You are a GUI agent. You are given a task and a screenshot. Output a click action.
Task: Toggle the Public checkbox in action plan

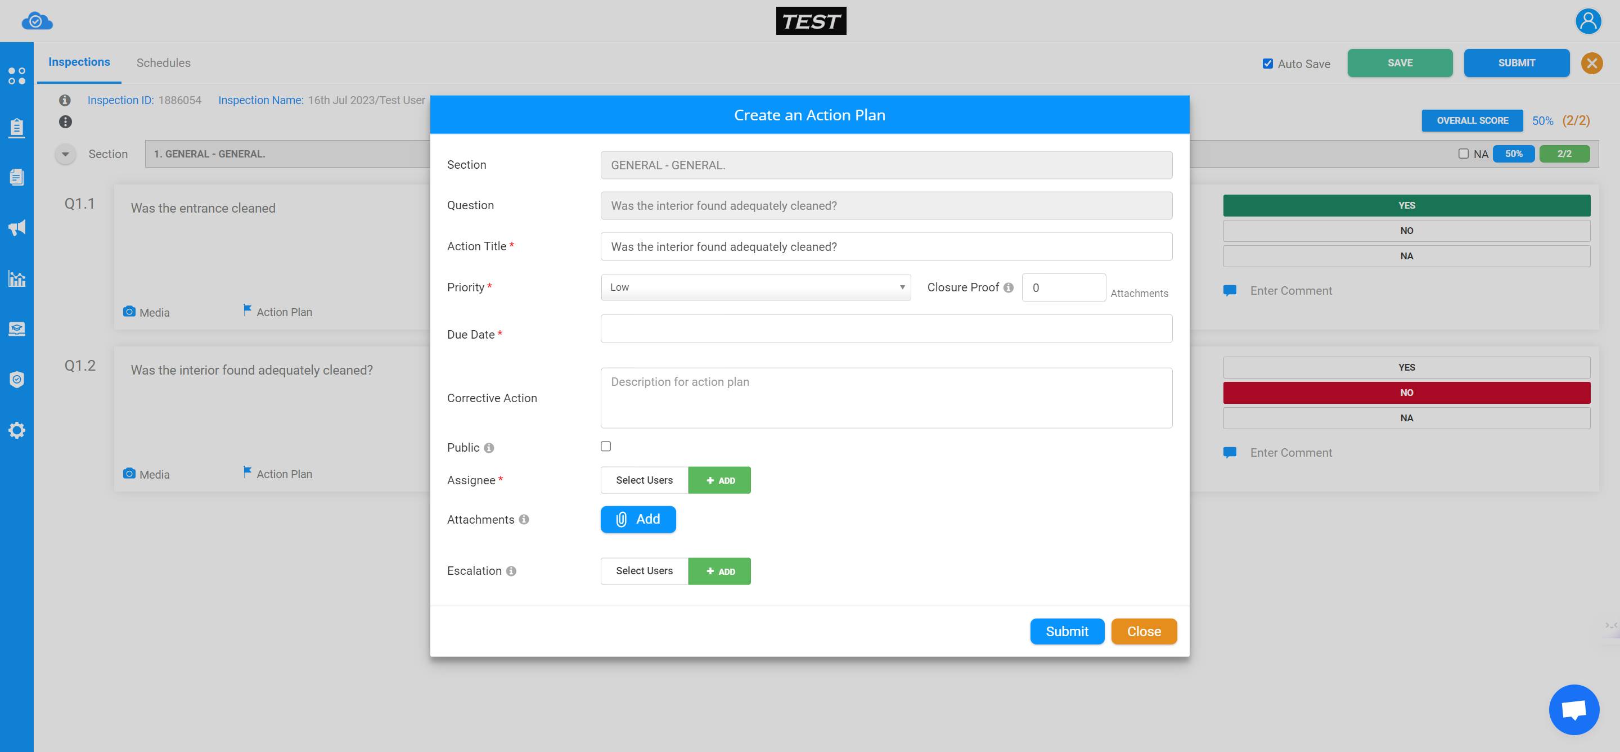click(605, 445)
